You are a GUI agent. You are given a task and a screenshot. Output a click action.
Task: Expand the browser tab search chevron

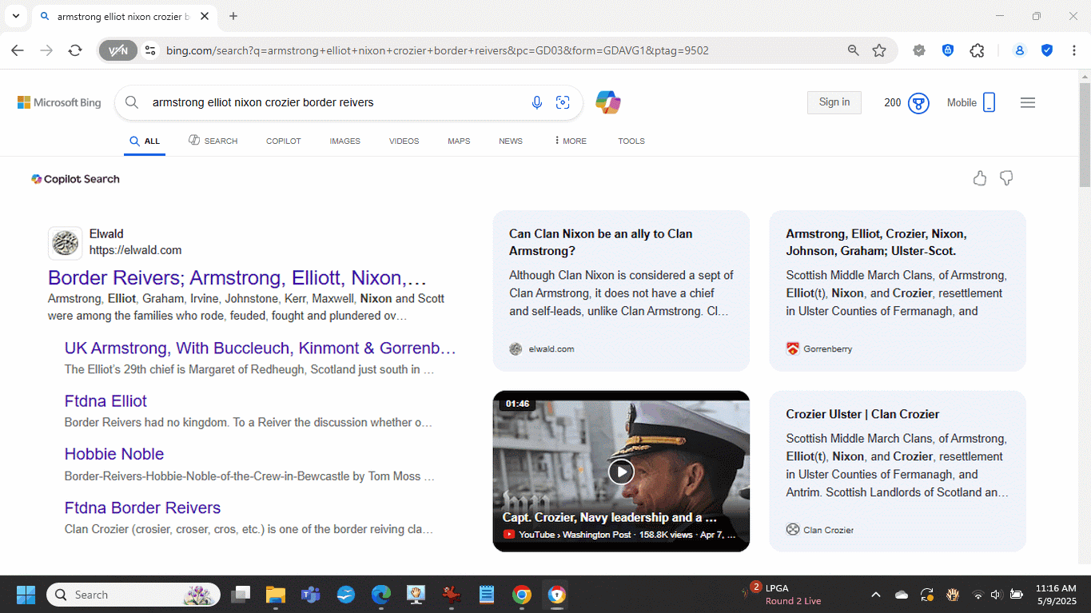coord(15,16)
